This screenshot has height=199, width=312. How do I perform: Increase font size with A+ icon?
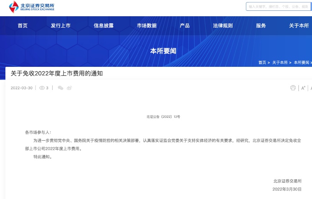point(303,88)
